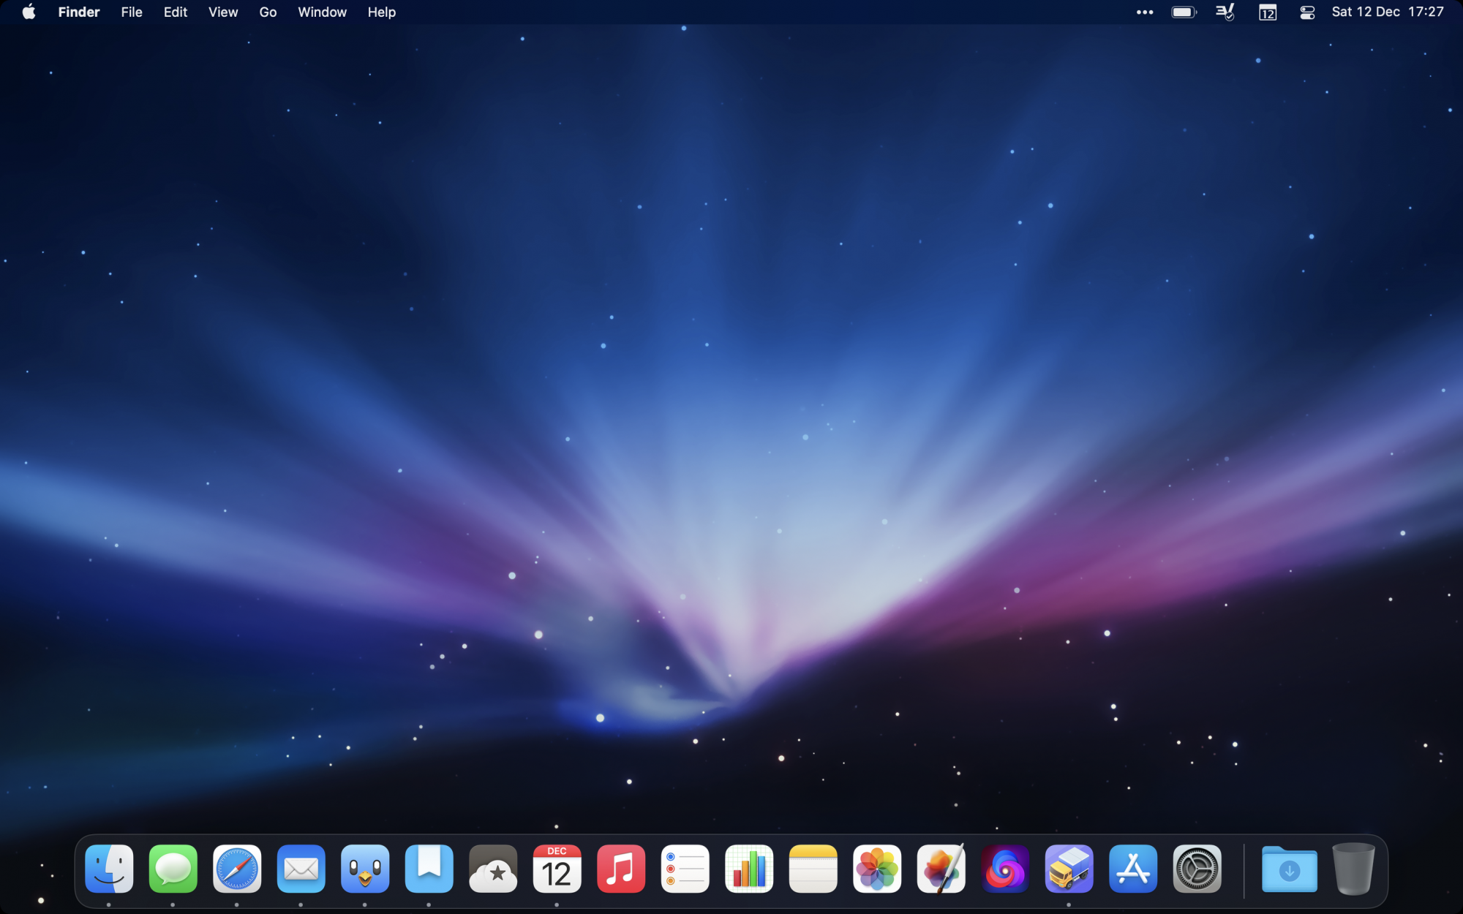
Task: Click the date and time display
Action: 1387,12
